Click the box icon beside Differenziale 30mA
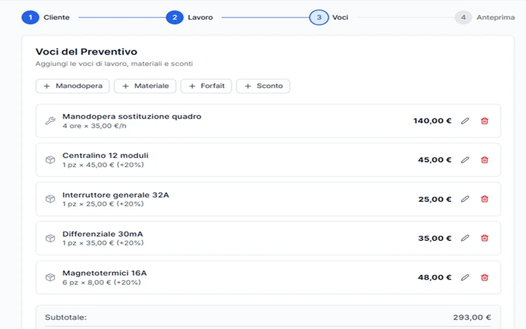This screenshot has height=329, width=526. (x=50, y=238)
